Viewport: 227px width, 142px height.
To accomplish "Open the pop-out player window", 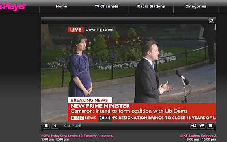I will tap(202, 126).
